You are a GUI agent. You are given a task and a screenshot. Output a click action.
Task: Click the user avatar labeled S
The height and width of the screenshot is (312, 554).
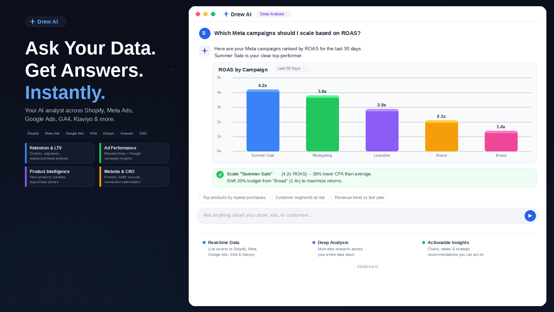[205, 33]
